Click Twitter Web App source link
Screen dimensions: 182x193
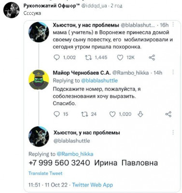(92, 185)
